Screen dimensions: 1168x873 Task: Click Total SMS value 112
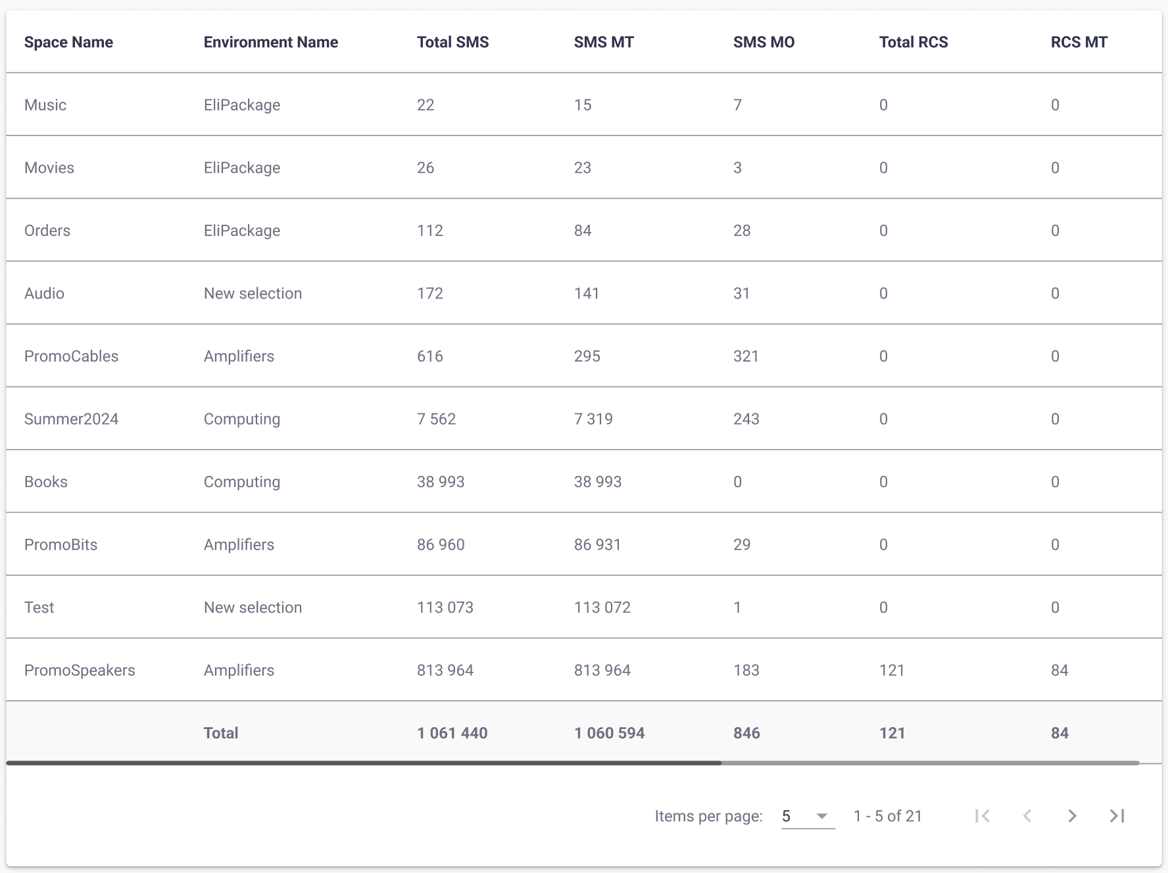430,230
